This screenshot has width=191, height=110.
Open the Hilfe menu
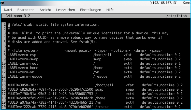(110, 10)
